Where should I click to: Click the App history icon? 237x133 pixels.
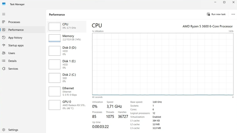pyautogui.click(x=4, y=38)
